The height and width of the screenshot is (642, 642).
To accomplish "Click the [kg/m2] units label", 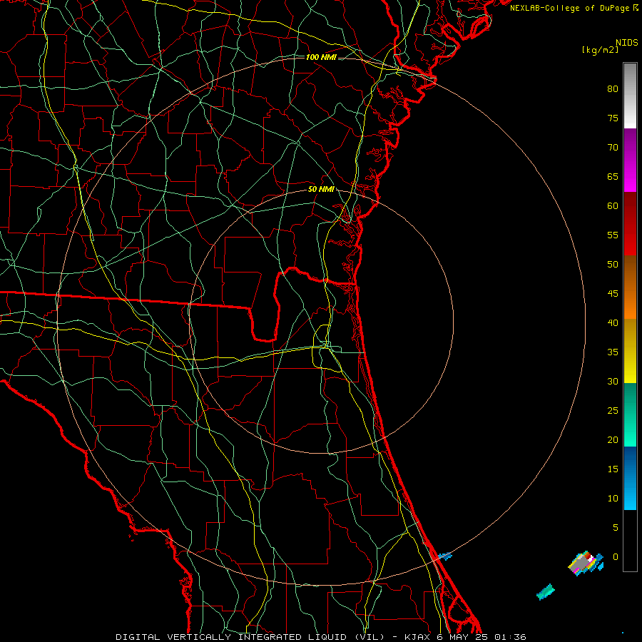I will (x=600, y=50).
